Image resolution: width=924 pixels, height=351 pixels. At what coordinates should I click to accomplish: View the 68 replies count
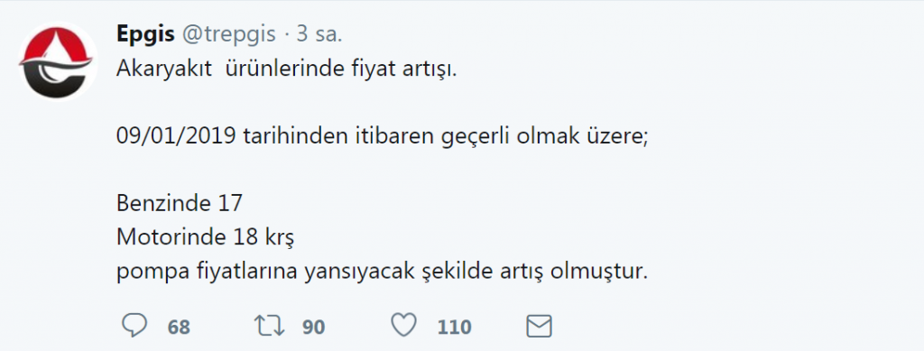click(x=179, y=327)
